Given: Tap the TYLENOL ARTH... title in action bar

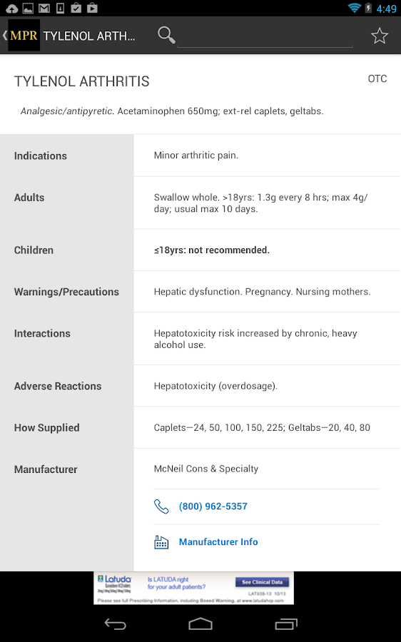Looking at the screenshot, I should [89, 36].
